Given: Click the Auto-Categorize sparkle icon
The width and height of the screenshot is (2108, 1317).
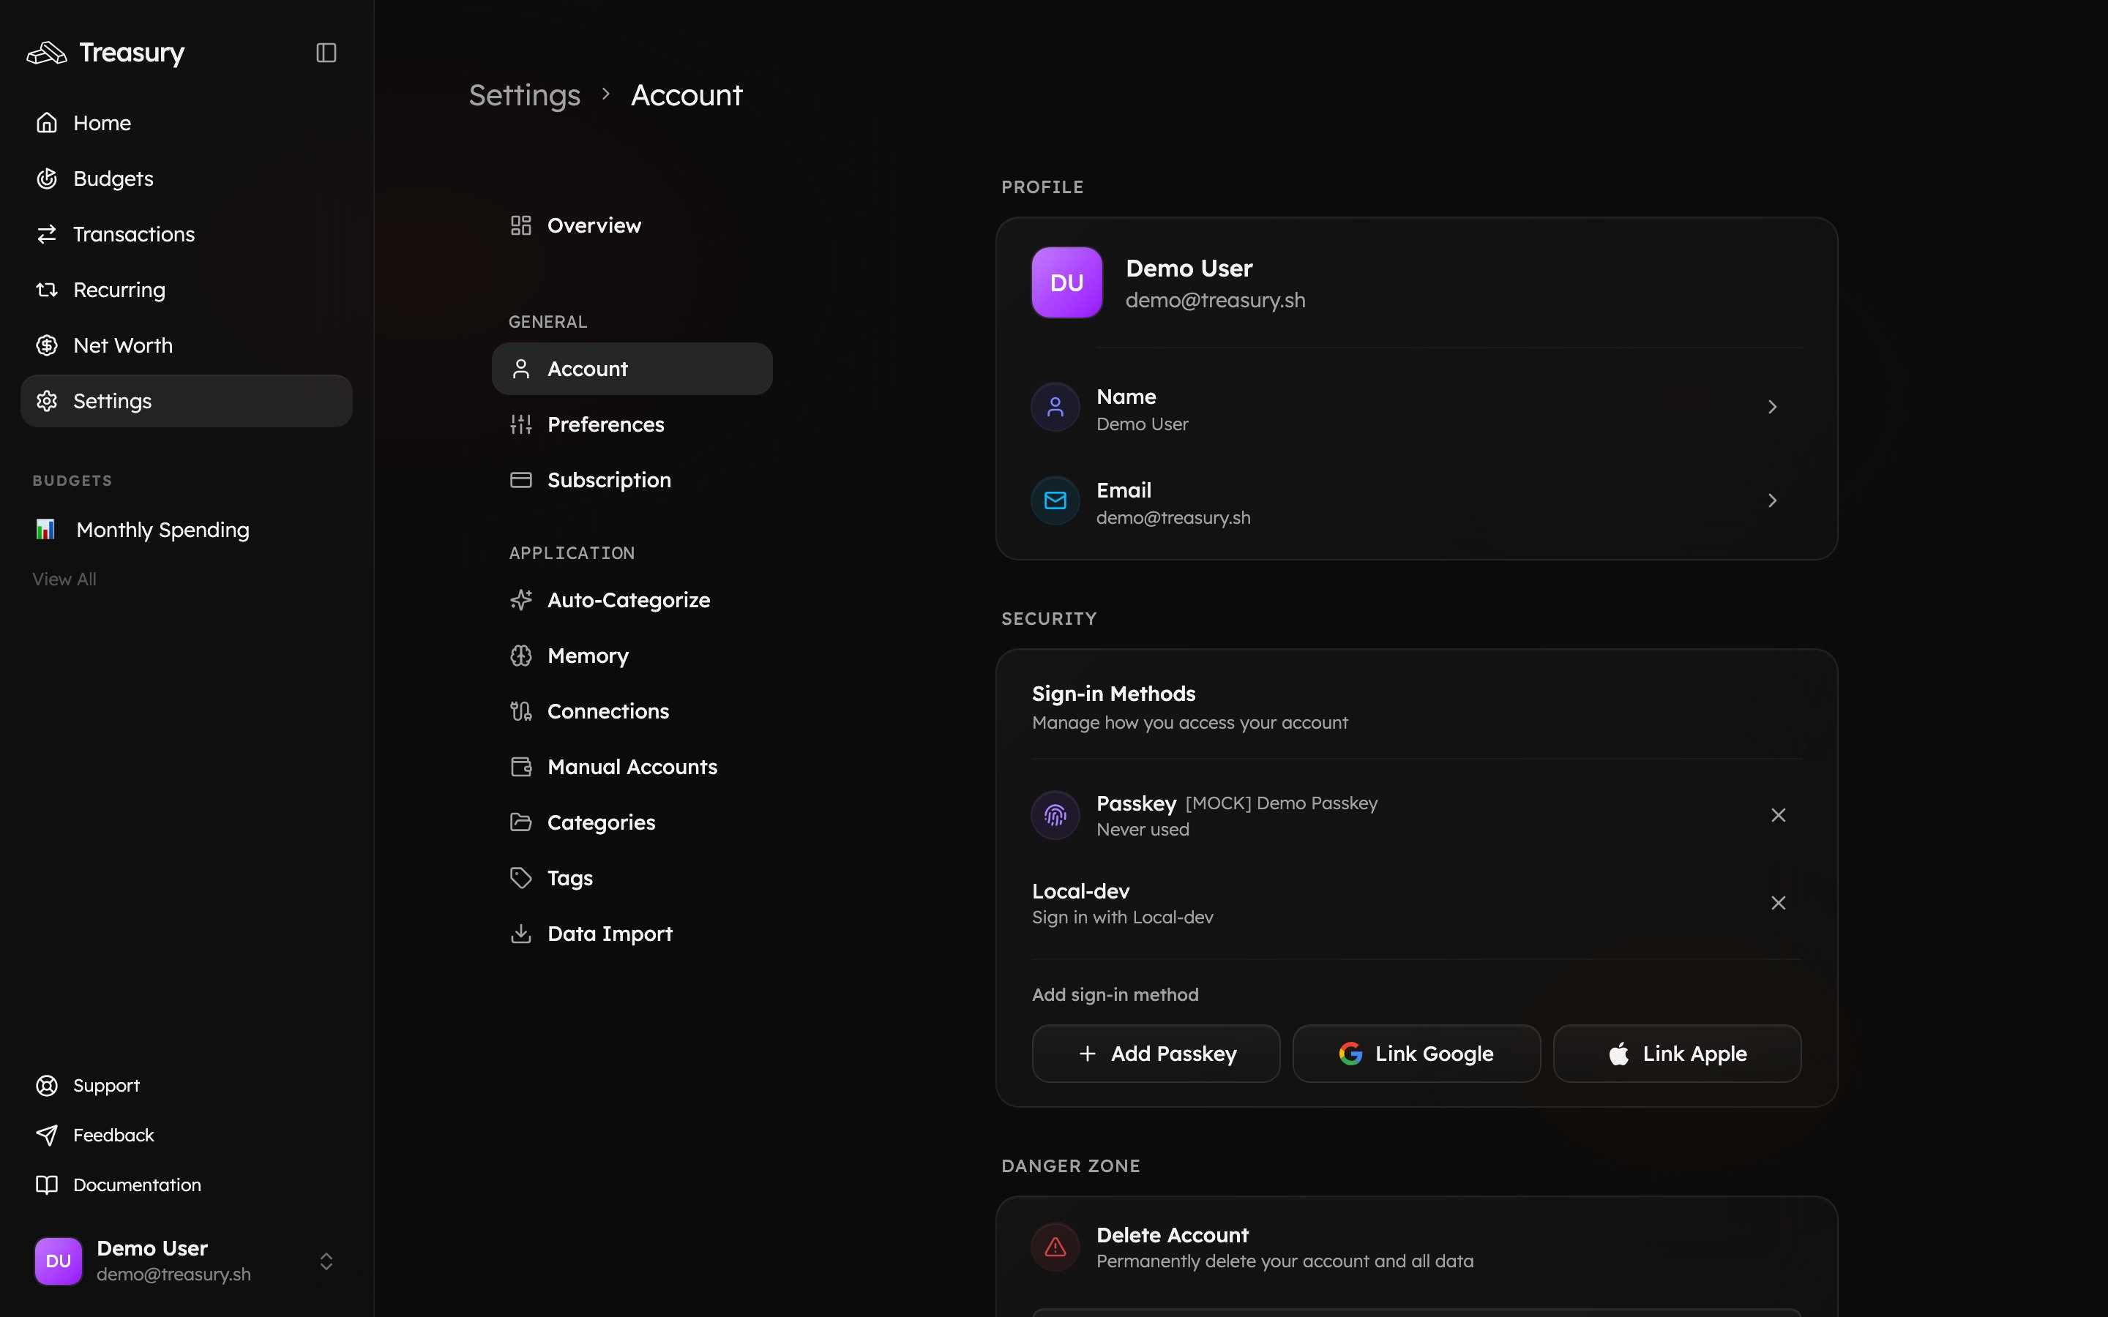Looking at the screenshot, I should click(x=521, y=600).
